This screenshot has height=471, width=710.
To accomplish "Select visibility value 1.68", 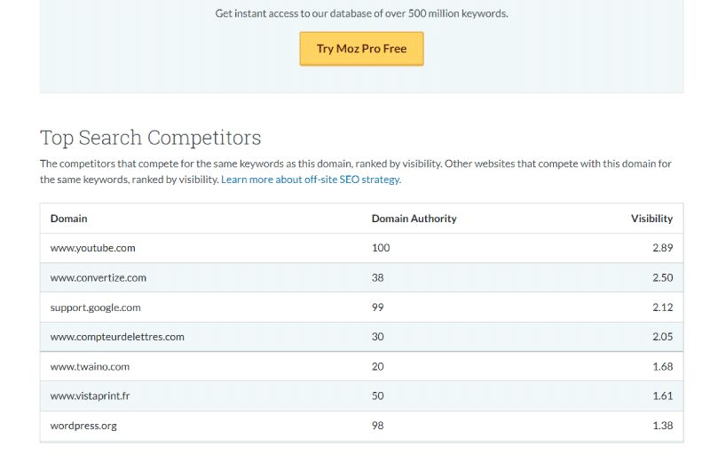I will [x=662, y=366].
